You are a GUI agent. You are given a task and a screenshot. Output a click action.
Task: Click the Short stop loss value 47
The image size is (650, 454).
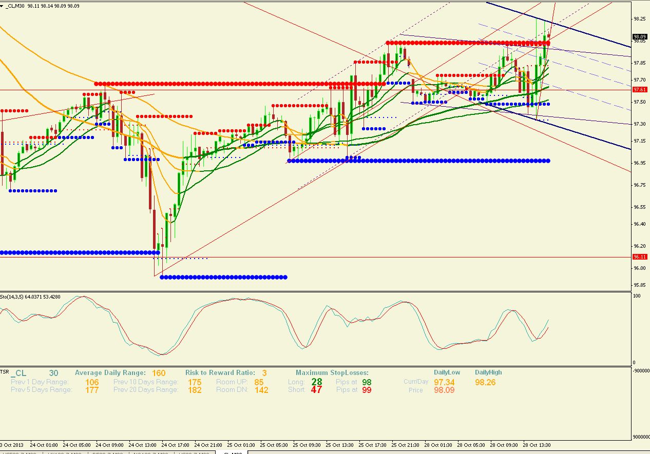(317, 390)
